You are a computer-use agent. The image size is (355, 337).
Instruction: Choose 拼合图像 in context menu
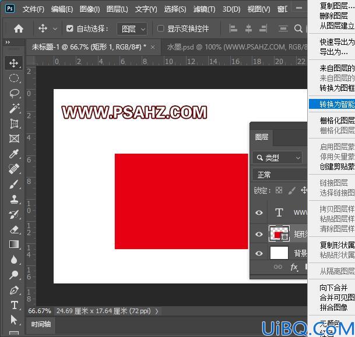(x=333, y=307)
